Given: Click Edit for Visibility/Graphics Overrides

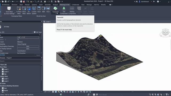Looking at the screenshot, I should pyautogui.click(x=28, y=46).
